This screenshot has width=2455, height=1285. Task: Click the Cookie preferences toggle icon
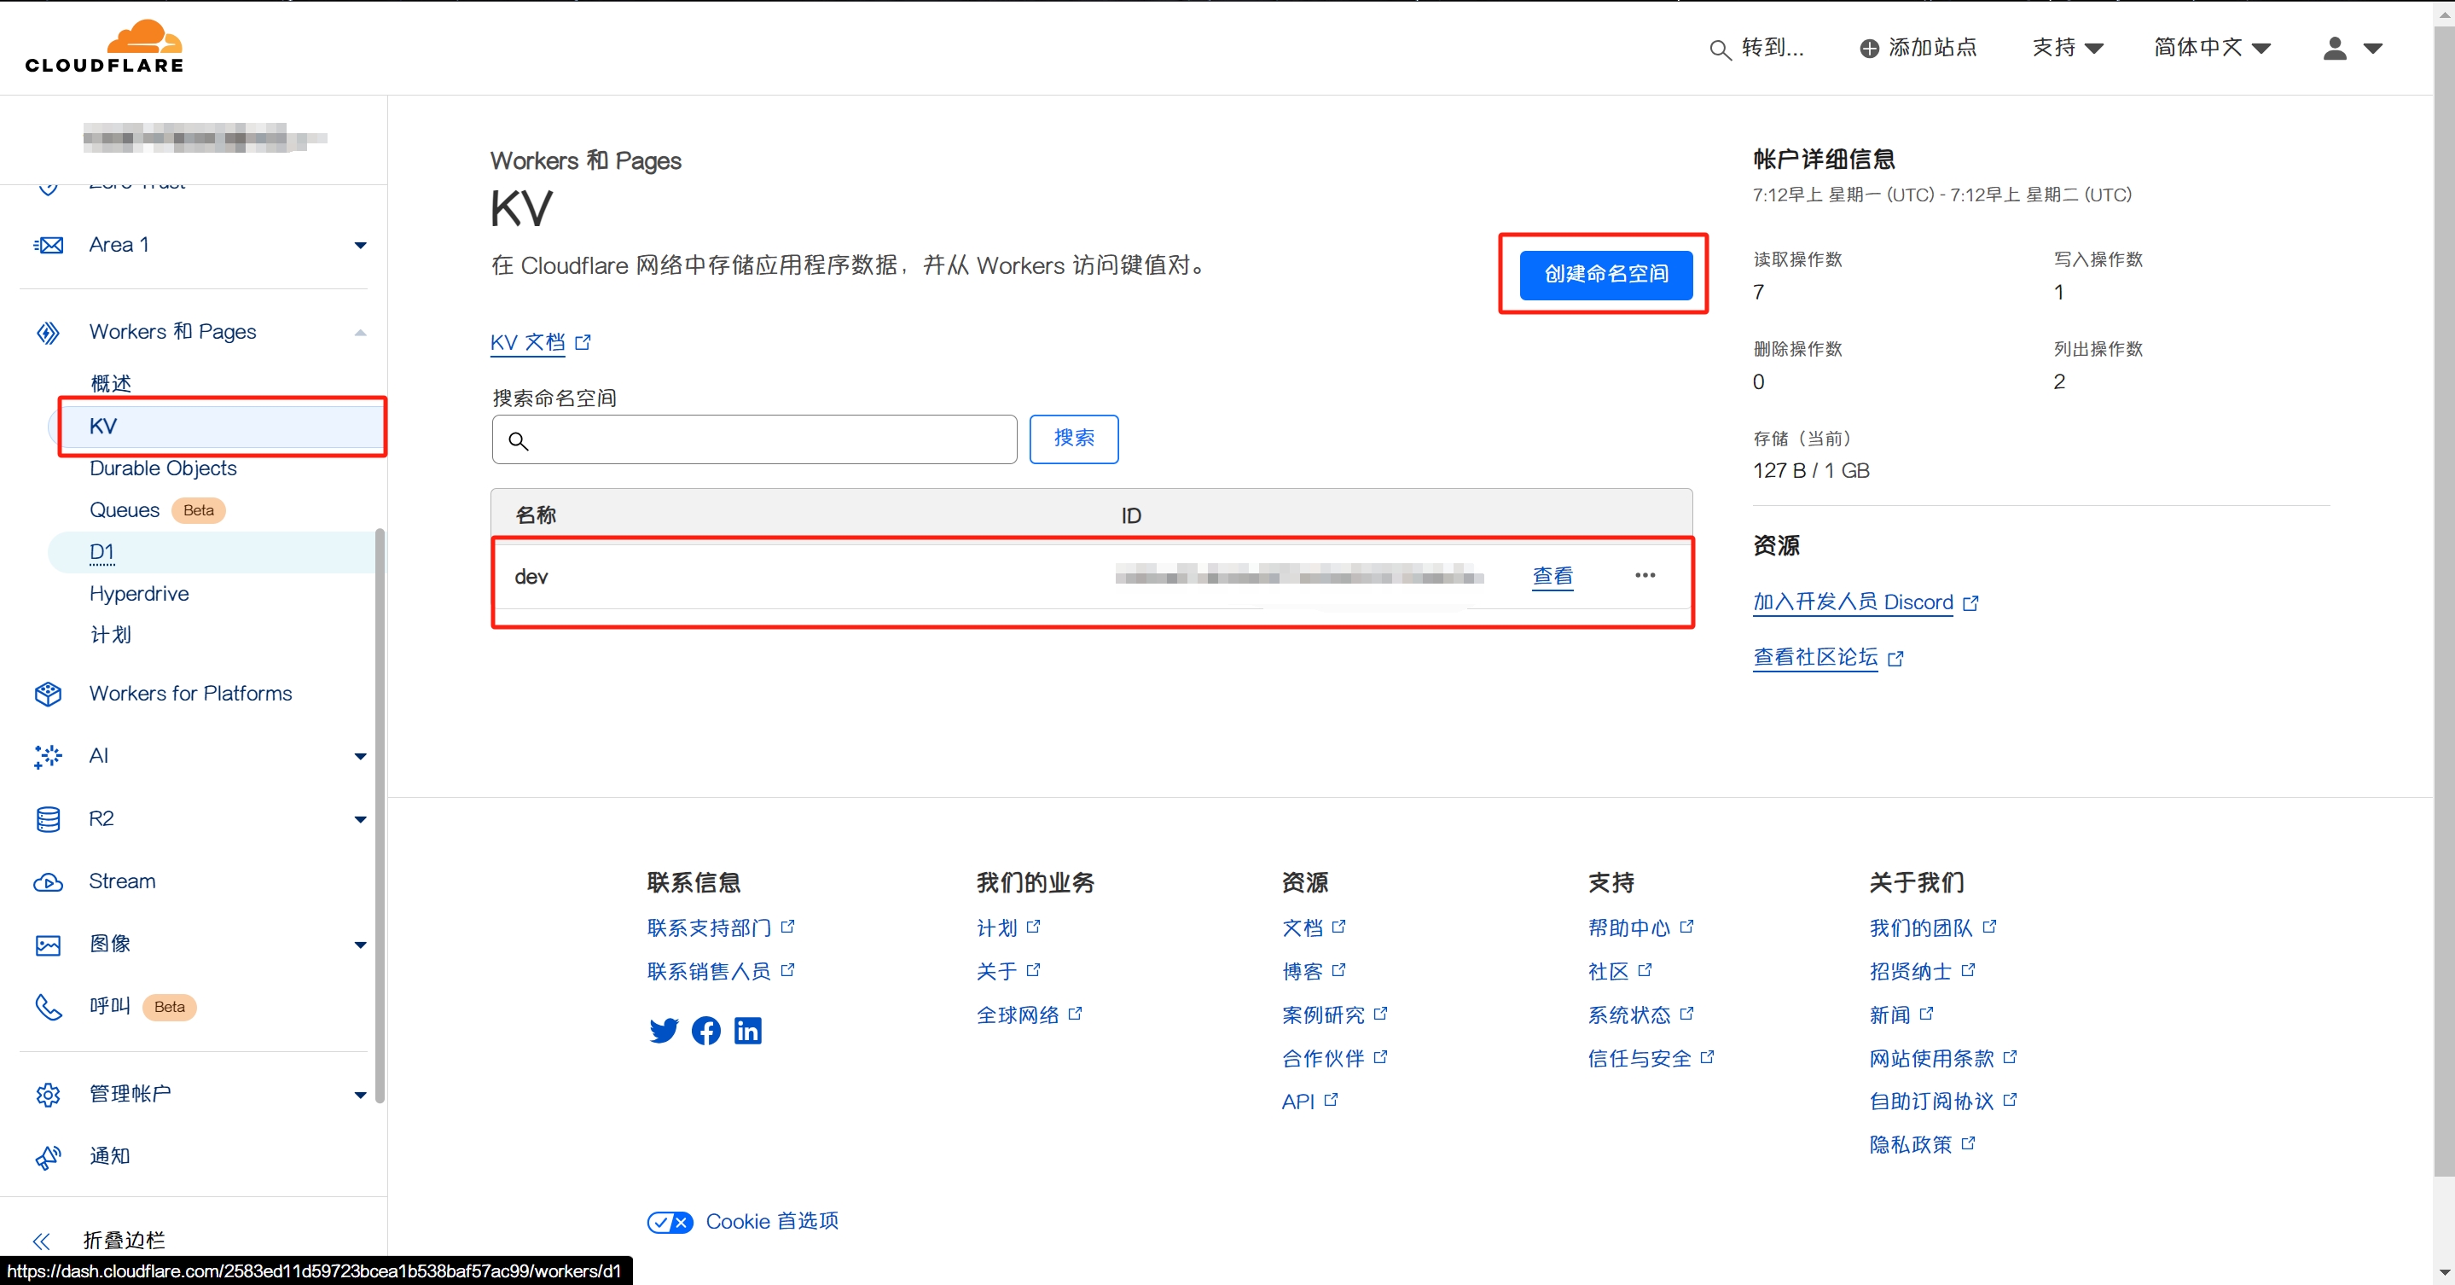click(670, 1222)
